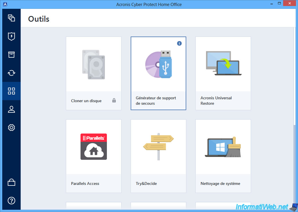Click the info icon on rescue media tile
Viewport: 298px width, 212px height.
coord(179,43)
